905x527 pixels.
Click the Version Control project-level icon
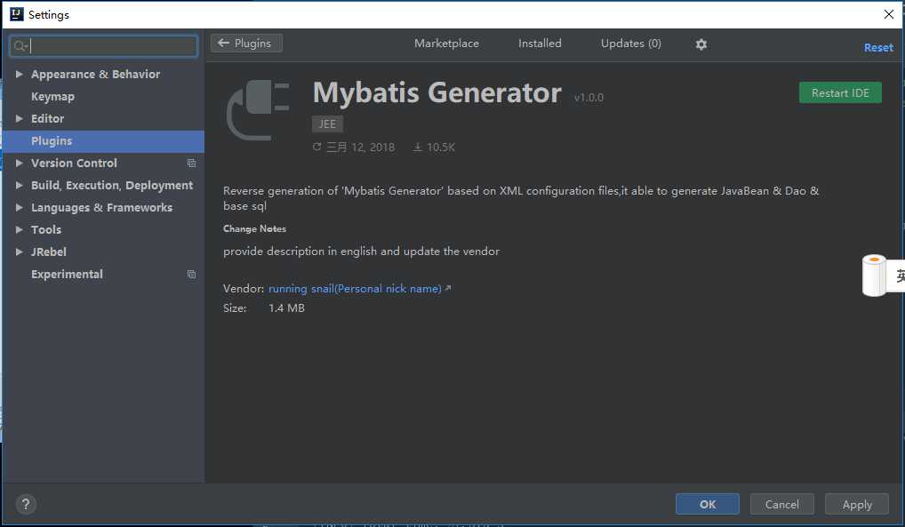(x=192, y=164)
